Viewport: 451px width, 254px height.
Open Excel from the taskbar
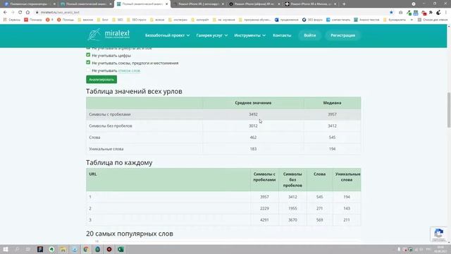point(121,249)
